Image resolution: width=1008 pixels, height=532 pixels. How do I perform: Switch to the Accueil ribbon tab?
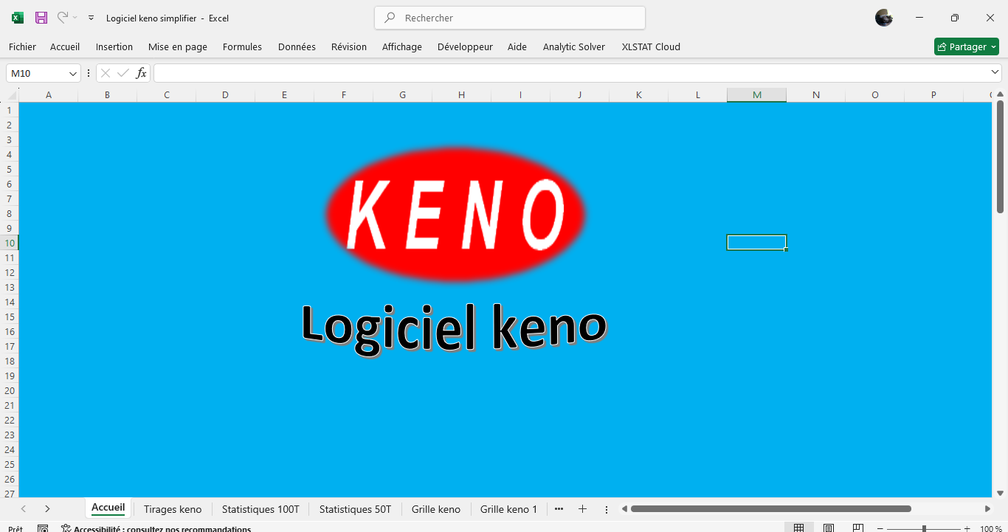[65, 46]
